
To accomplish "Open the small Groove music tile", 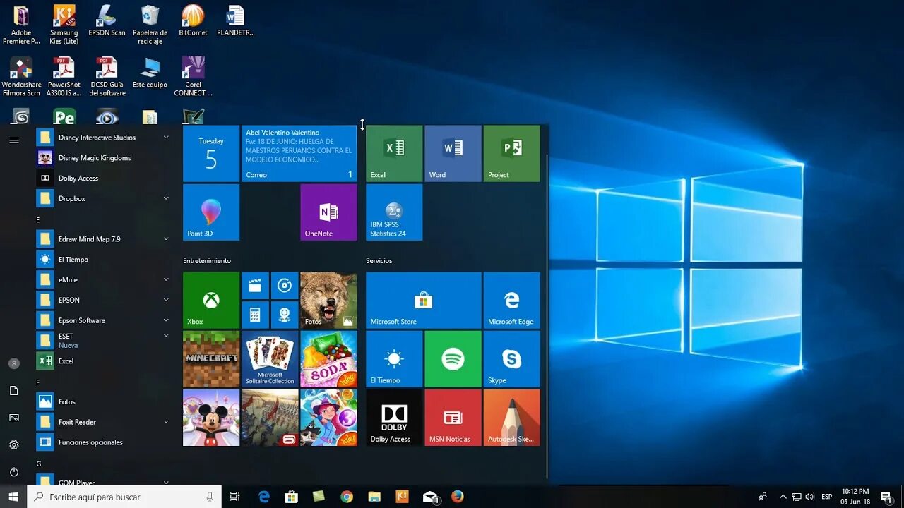I will tap(285, 286).
